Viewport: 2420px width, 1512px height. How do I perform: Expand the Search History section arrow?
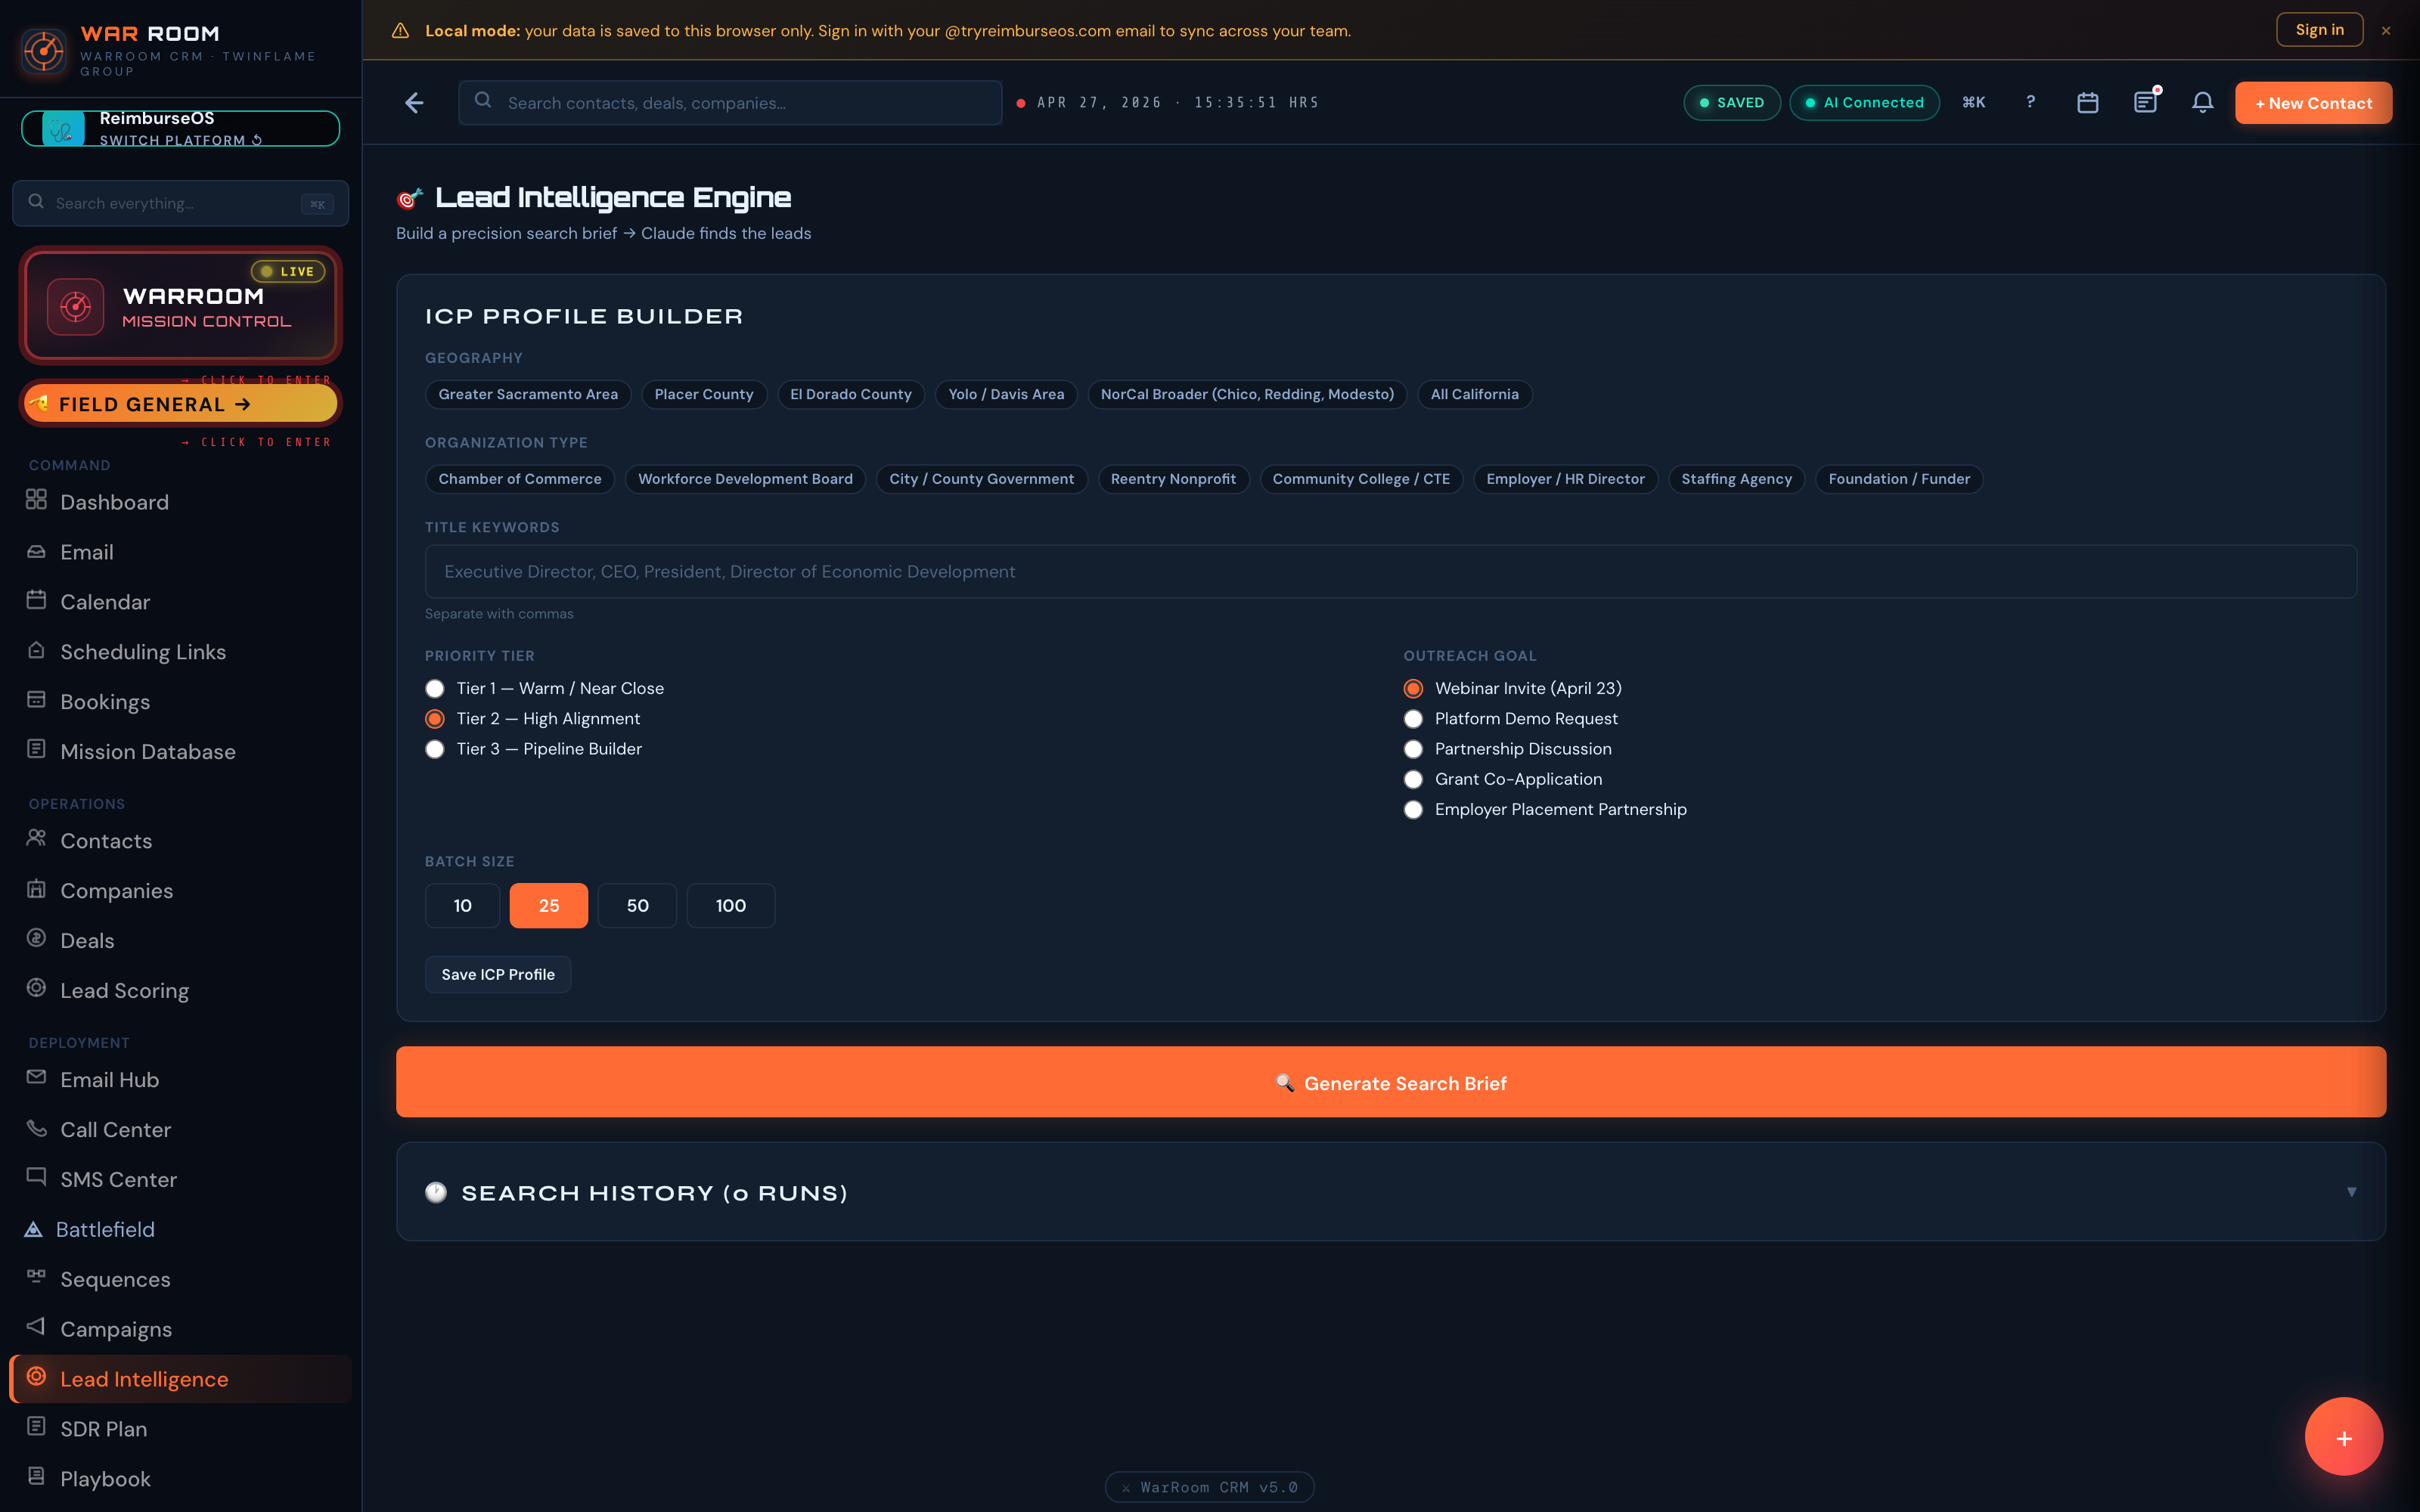coord(2351,1192)
